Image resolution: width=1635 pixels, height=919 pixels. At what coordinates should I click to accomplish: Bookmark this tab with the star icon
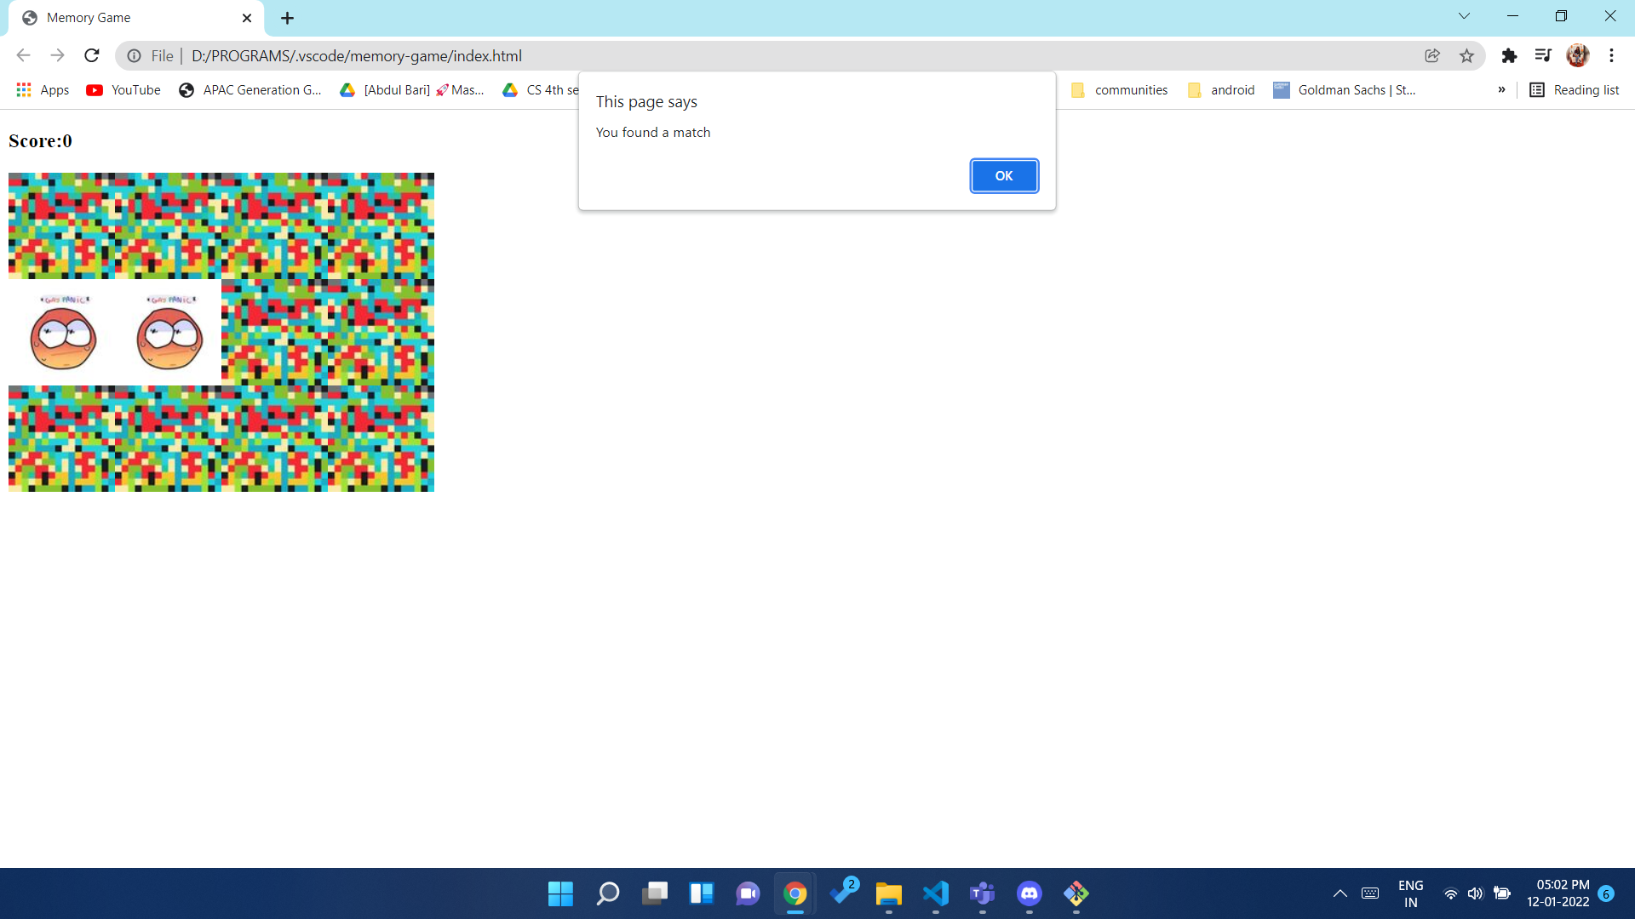point(1466,56)
